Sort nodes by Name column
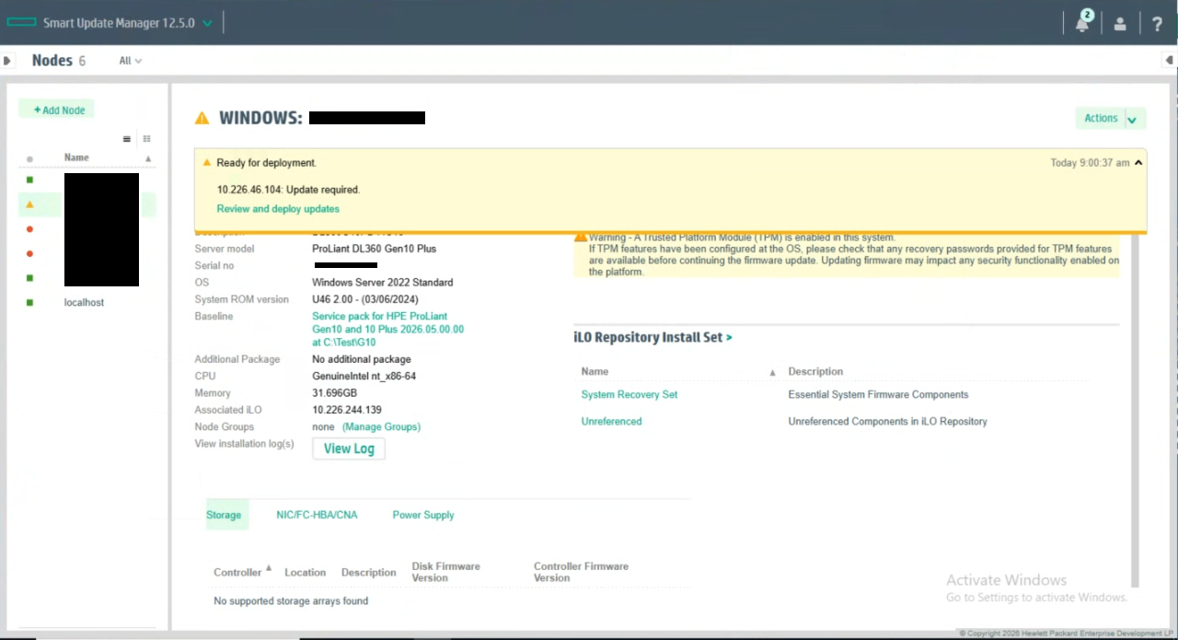Image resolution: width=1178 pixels, height=640 pixels. click(x=76, y=157)
